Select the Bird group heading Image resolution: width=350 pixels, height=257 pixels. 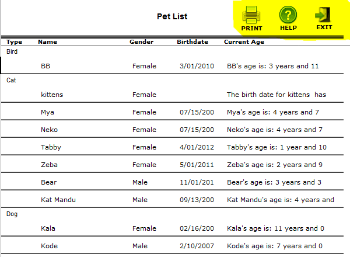coord(12,51)
